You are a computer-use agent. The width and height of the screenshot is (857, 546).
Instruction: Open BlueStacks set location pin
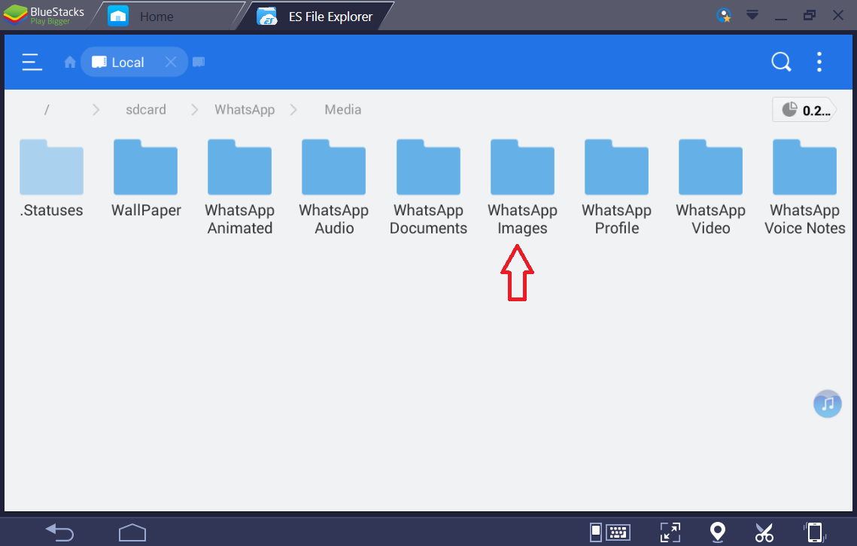tap(717, 532)
